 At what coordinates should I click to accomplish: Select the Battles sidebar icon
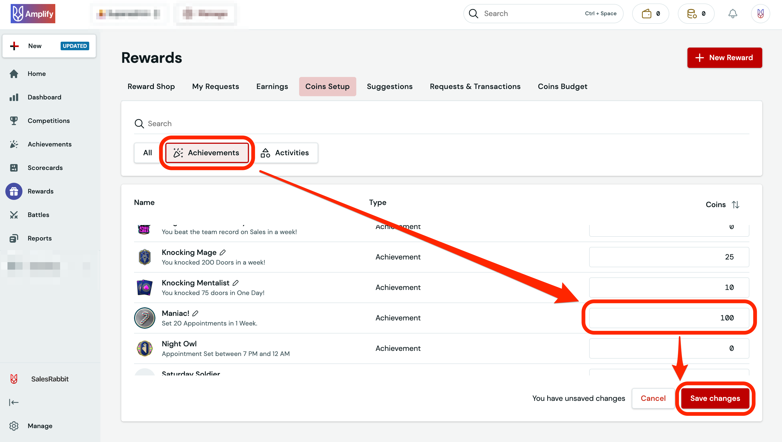[14, 215]
